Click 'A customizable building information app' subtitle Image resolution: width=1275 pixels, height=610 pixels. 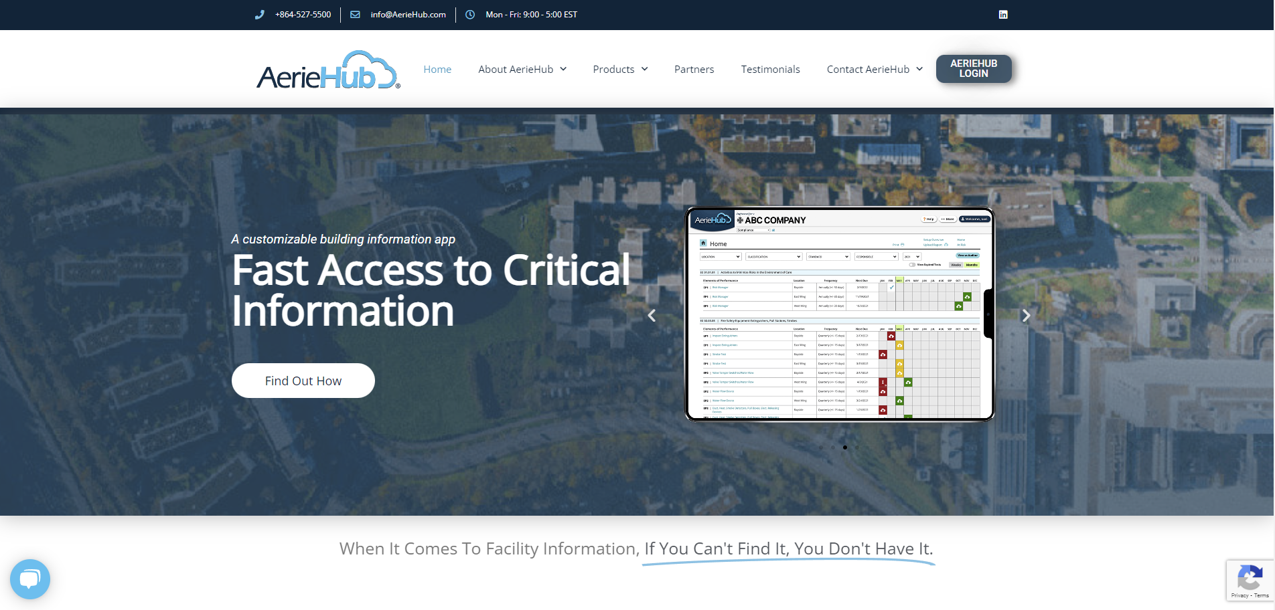pos(344,239)
